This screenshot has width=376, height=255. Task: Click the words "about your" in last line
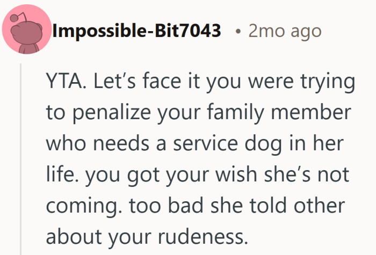(103, 235)
